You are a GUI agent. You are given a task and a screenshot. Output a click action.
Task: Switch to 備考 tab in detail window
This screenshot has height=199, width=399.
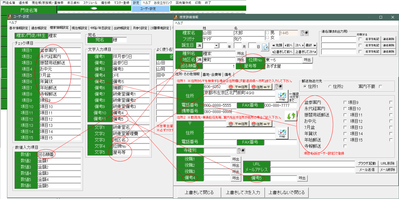pyautogui.click(x=228, y=74)
